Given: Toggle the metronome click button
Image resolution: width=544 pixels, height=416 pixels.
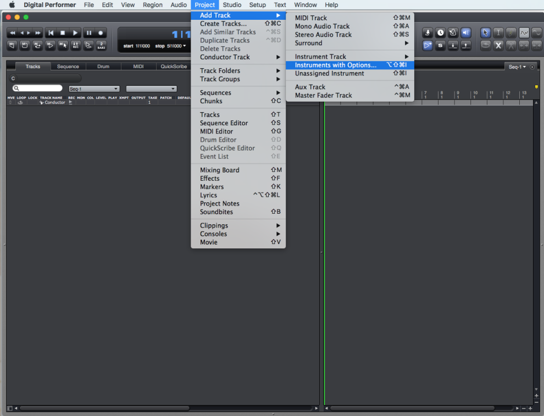Looking at the screenshot, I should click(x=453, y=33).
